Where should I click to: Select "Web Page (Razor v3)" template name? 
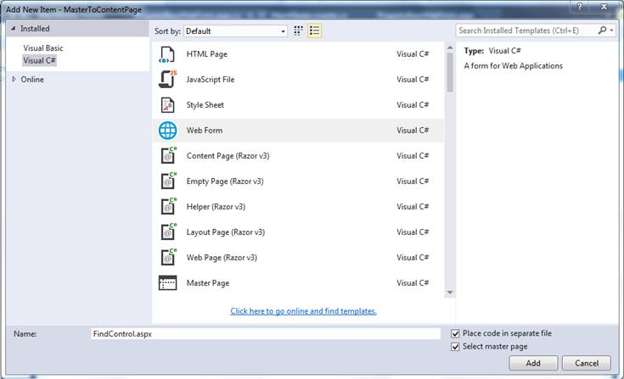pos(222,258)
